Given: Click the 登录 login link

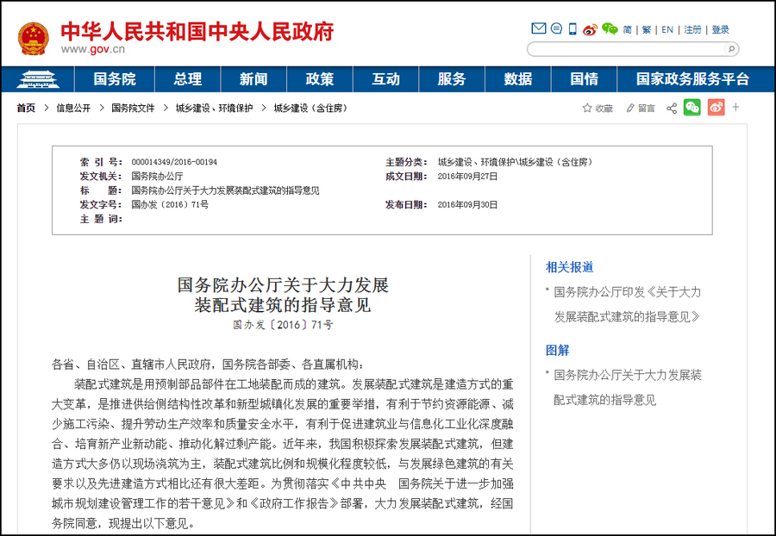Looking at the screenshot, I should coord(720,29).
